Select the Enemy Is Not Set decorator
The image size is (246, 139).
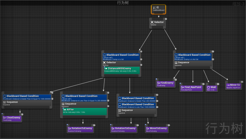coord(193,57)
